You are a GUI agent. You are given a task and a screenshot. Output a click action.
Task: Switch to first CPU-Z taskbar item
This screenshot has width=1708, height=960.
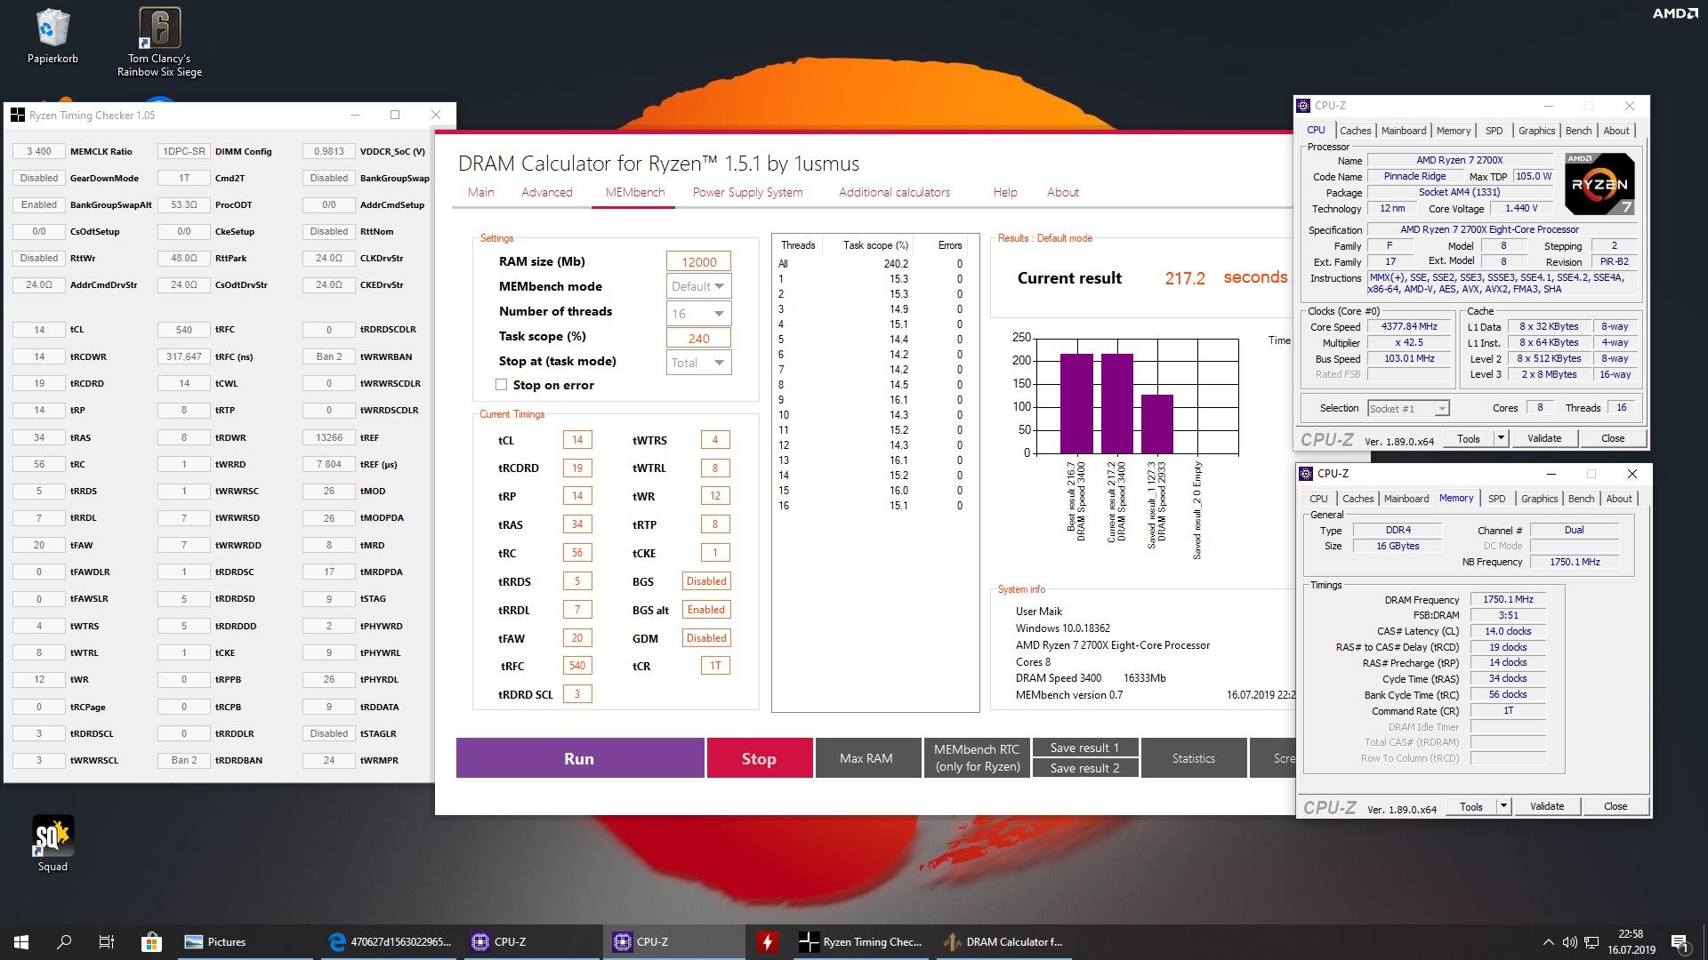532,942
